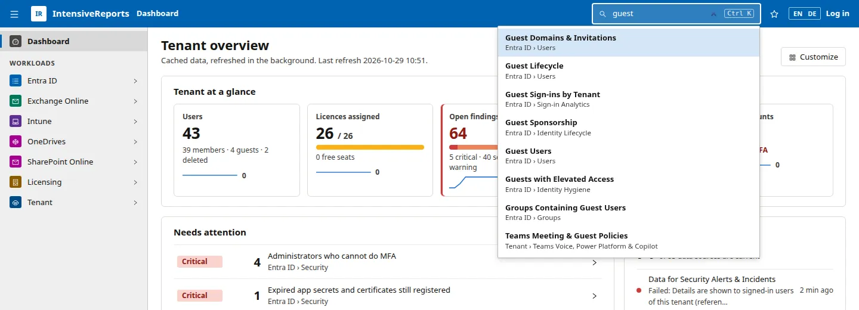Expand the Tenant sidebar section
This screenshot has height=310, width=859.
pos(135,203)
